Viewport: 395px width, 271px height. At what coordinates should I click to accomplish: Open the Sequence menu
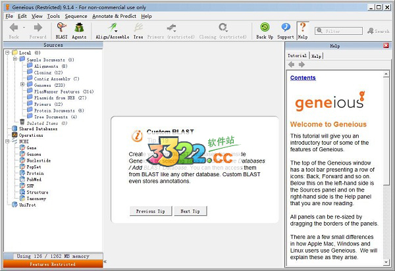(x=76, y=16)
